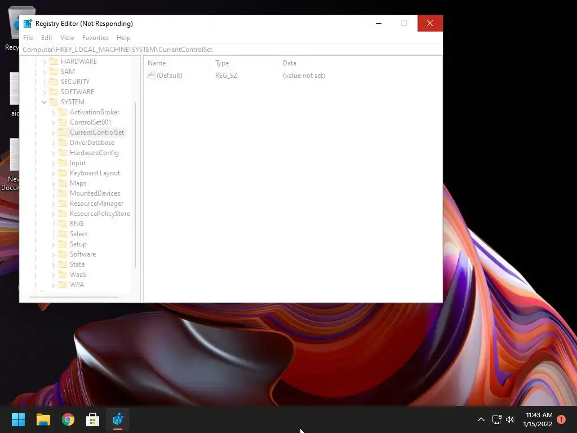Expand the HARDWARE key

(44, 61)
